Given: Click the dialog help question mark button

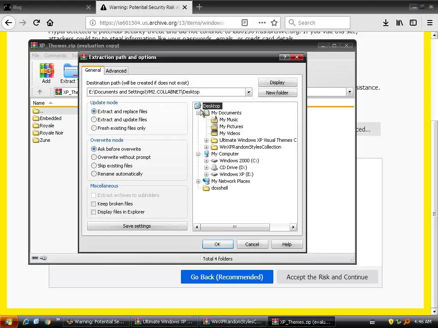Looking at the screenshot, I should 284,57.
